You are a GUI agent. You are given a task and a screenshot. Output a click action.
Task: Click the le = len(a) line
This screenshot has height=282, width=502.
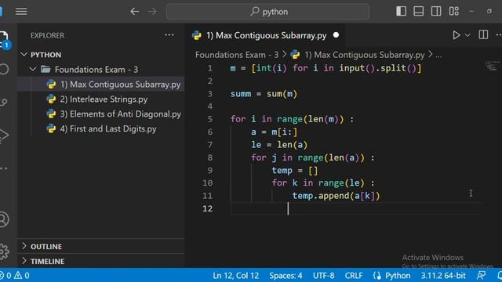pyautogui.click(x=279, y=145)
